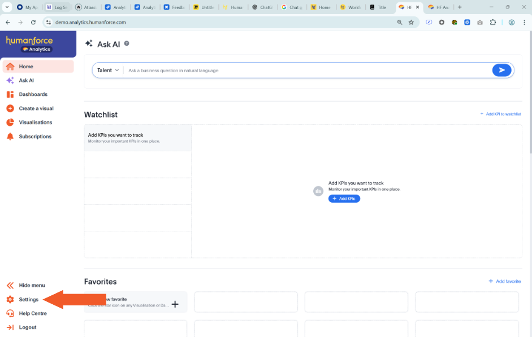Screen dimensions: 532x337
Task: Click the Add KPIs button
Action: [x=344, y=199]
